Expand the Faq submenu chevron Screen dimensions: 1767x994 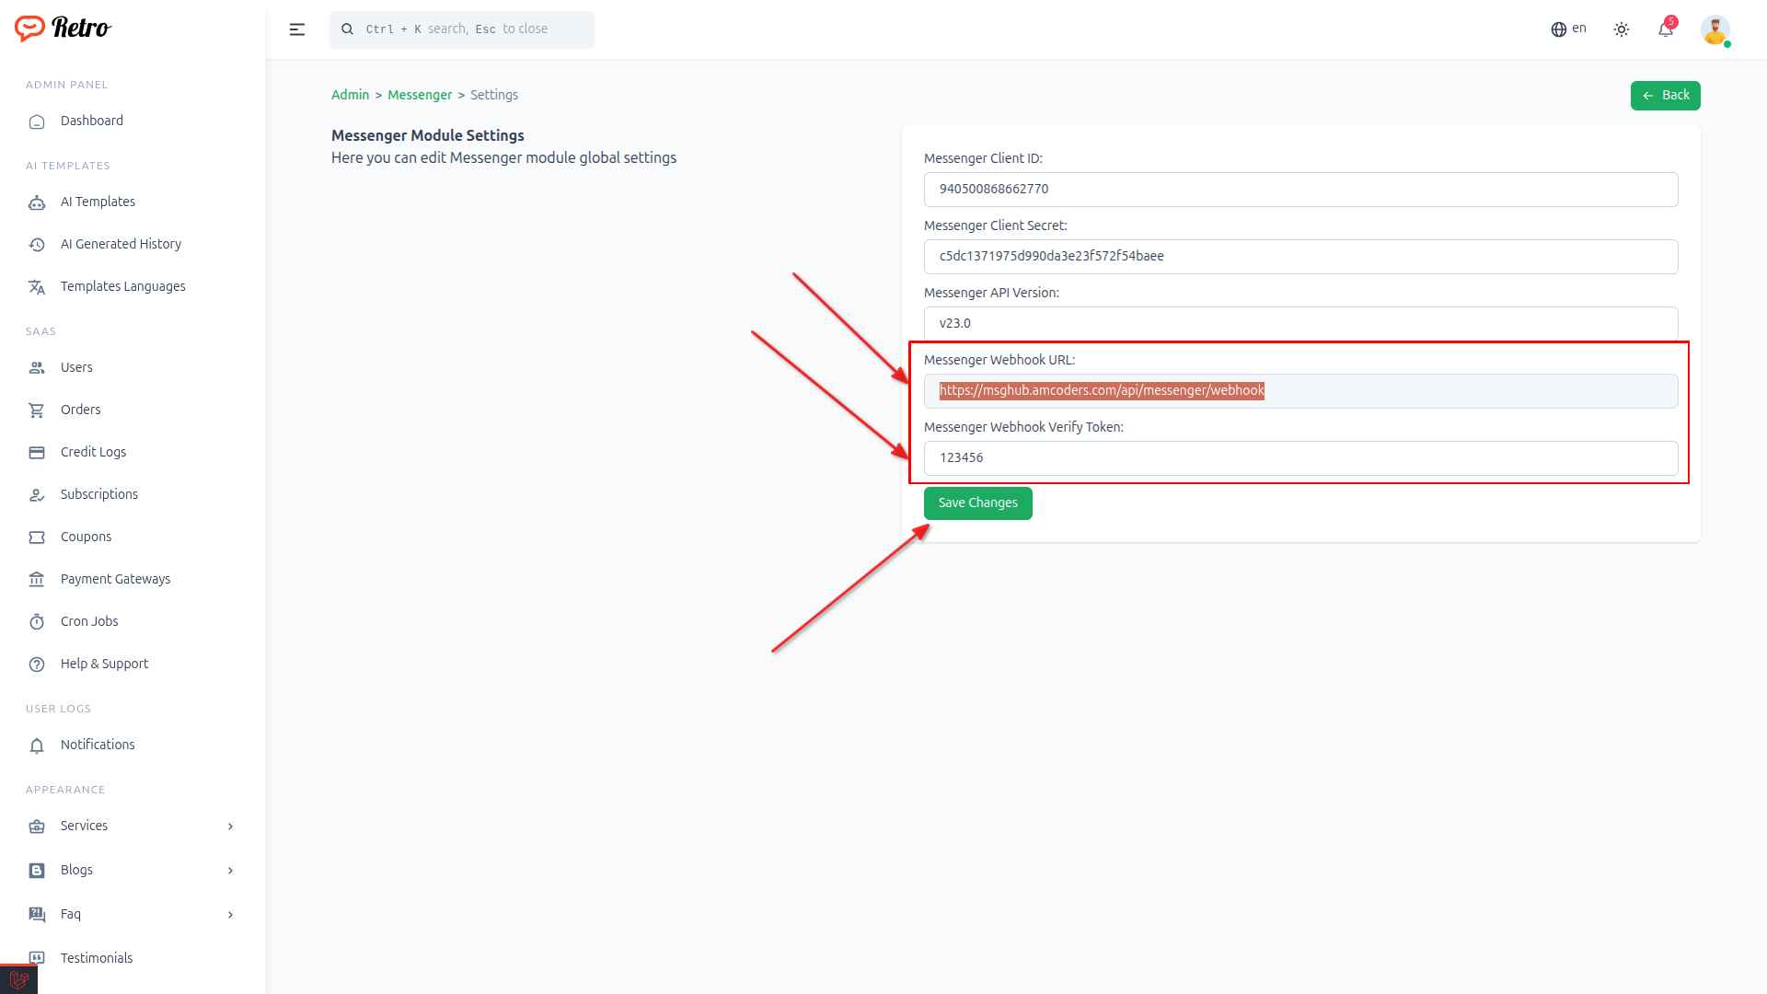coord(230,915)
